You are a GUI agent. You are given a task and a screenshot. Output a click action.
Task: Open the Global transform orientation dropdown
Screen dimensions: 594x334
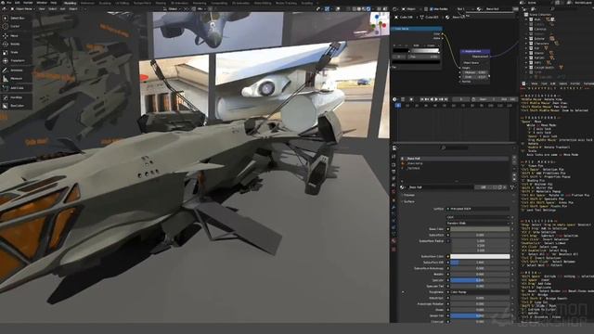(173, 8)
